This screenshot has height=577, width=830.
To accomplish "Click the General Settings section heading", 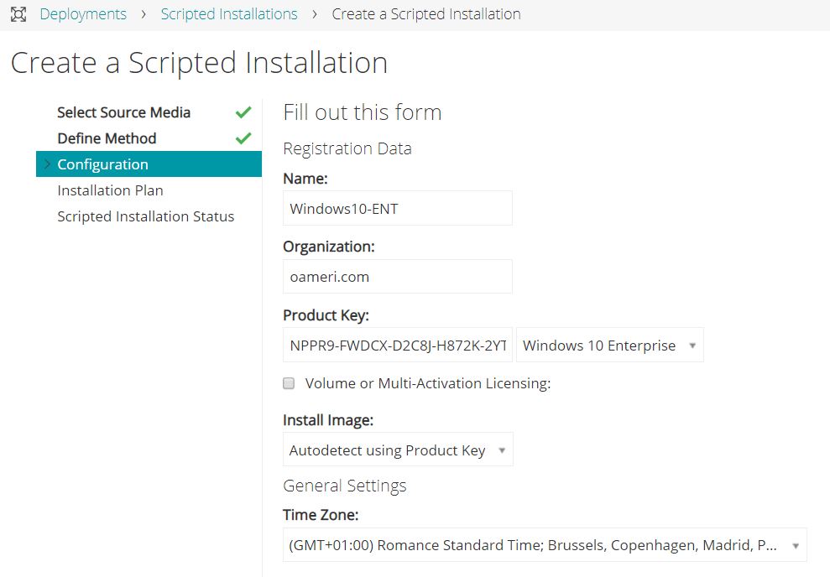I will click(x=345, y=486).
